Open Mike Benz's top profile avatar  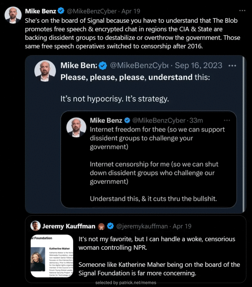(13, 15)
